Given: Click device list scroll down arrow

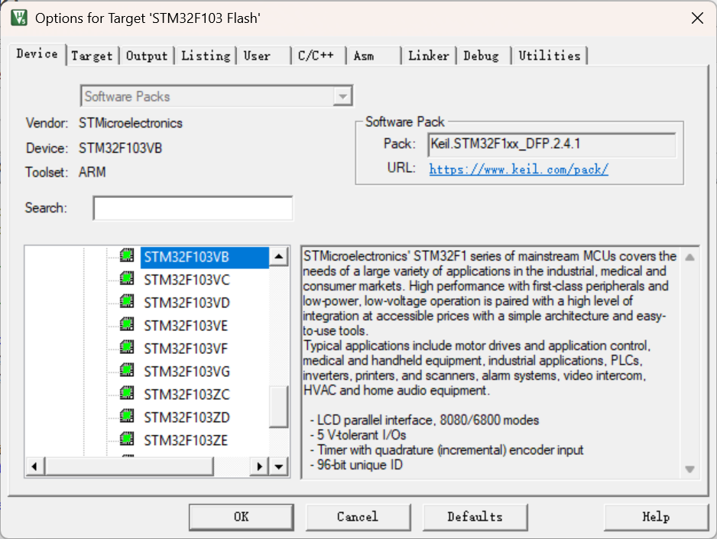Looking at the screenshot, I should click(278, 467).
